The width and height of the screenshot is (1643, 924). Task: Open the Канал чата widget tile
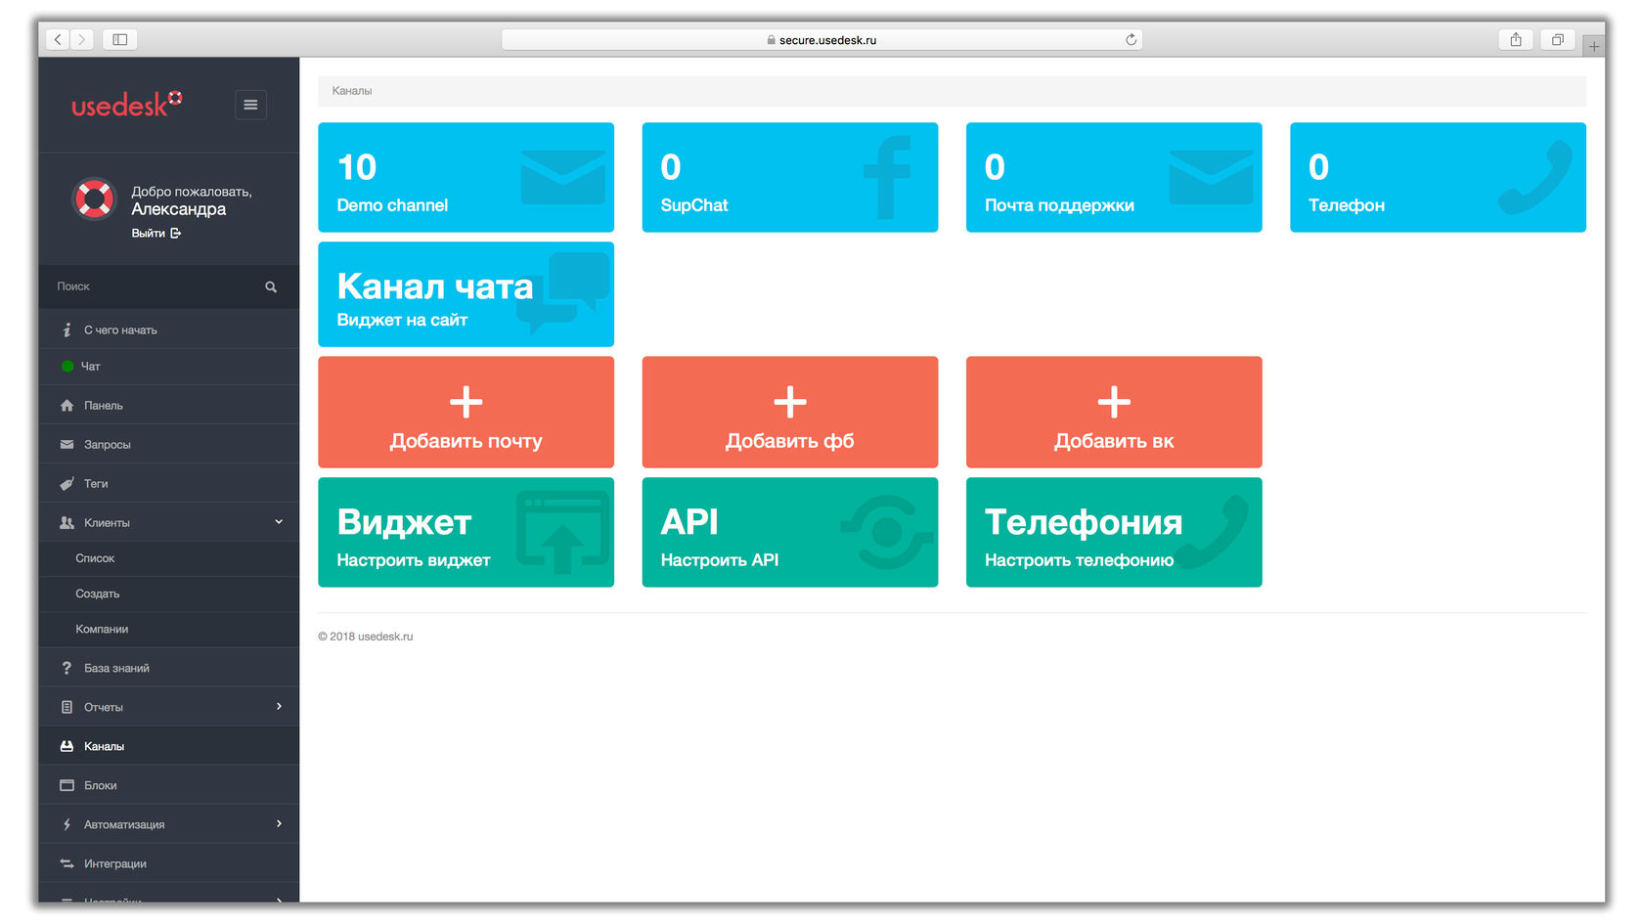coord(466,294)
